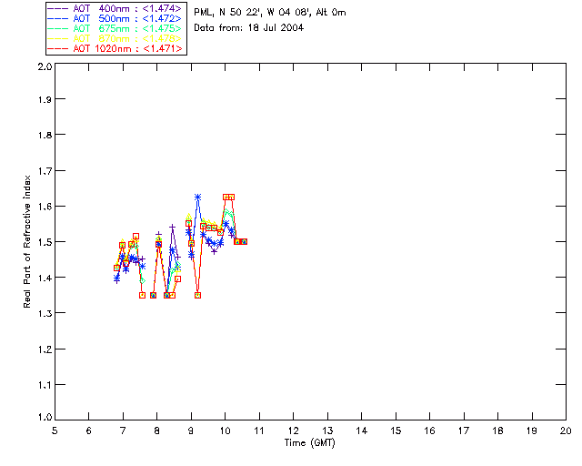This screenshot has width=582, height=466.
Task: Click the time axis tick label 20
Action: 566,431
